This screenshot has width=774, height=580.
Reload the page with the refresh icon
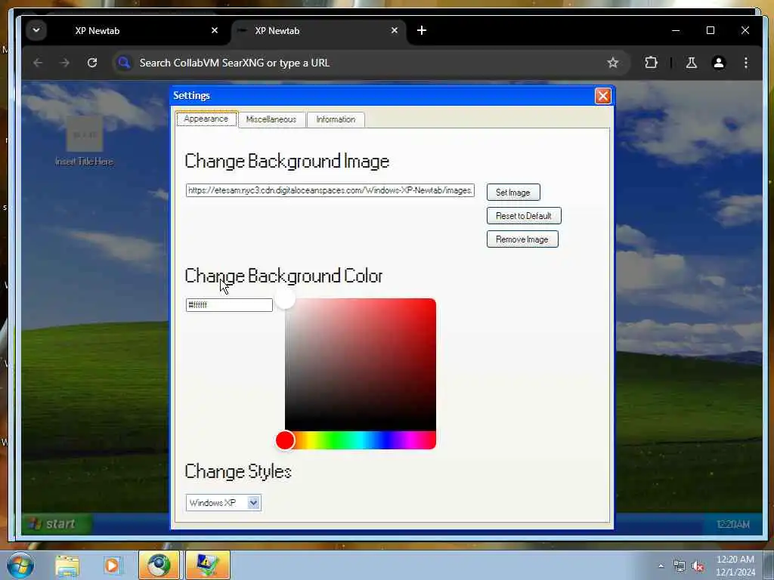coord(91,63)
